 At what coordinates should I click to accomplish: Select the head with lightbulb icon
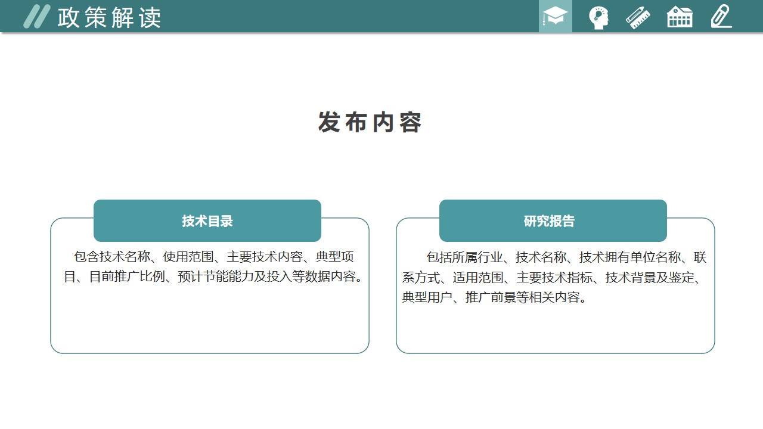pos(598,17)
